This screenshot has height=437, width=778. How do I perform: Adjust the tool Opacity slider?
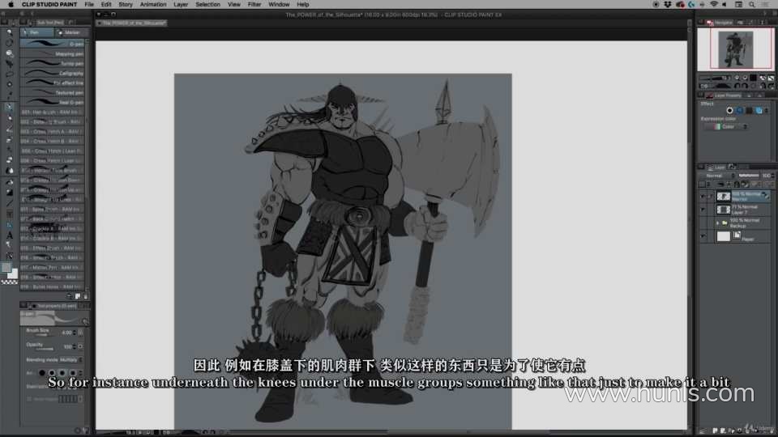(x=44, y=350)
